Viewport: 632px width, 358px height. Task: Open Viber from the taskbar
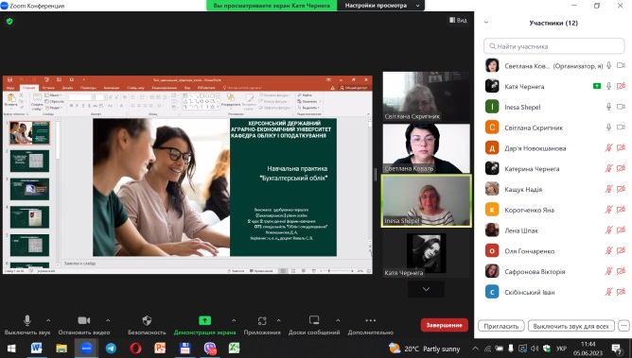click(x=210, y=348)
